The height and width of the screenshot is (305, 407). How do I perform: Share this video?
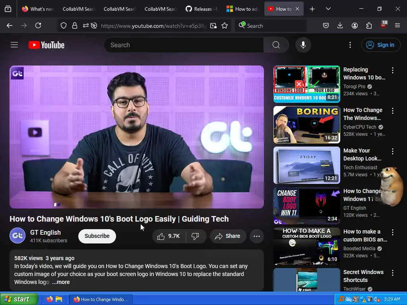[228, 236]
